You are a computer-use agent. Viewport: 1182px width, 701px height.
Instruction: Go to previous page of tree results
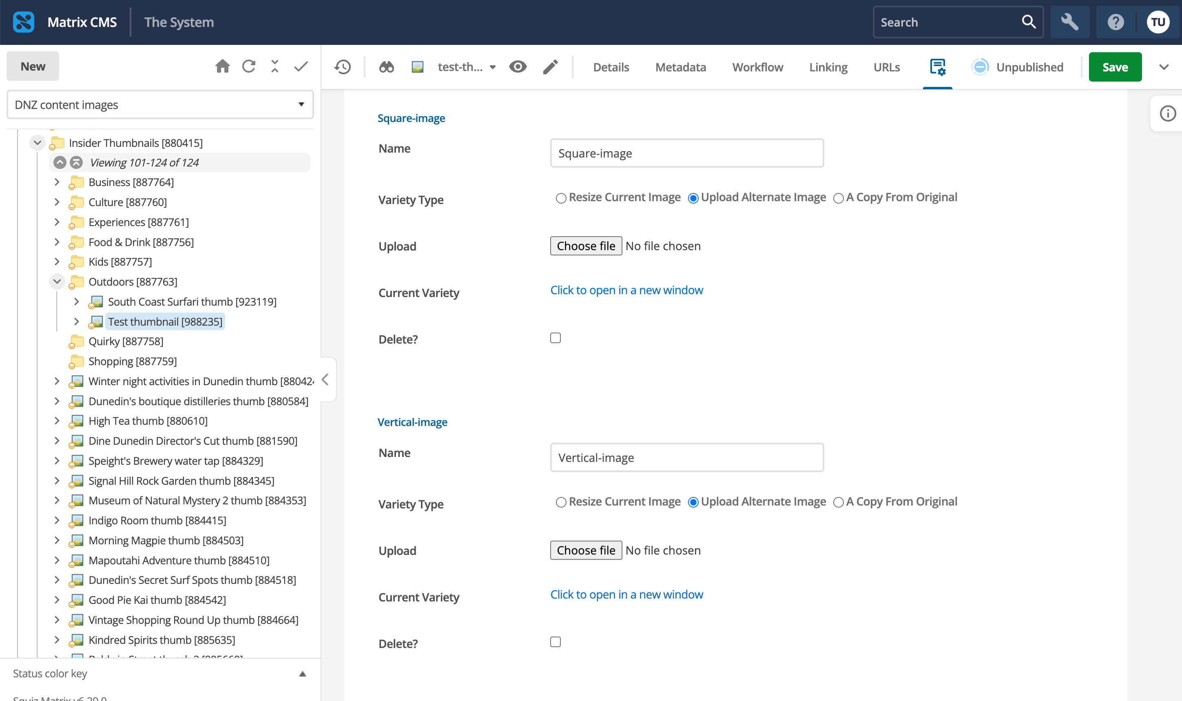coord(60,162)
